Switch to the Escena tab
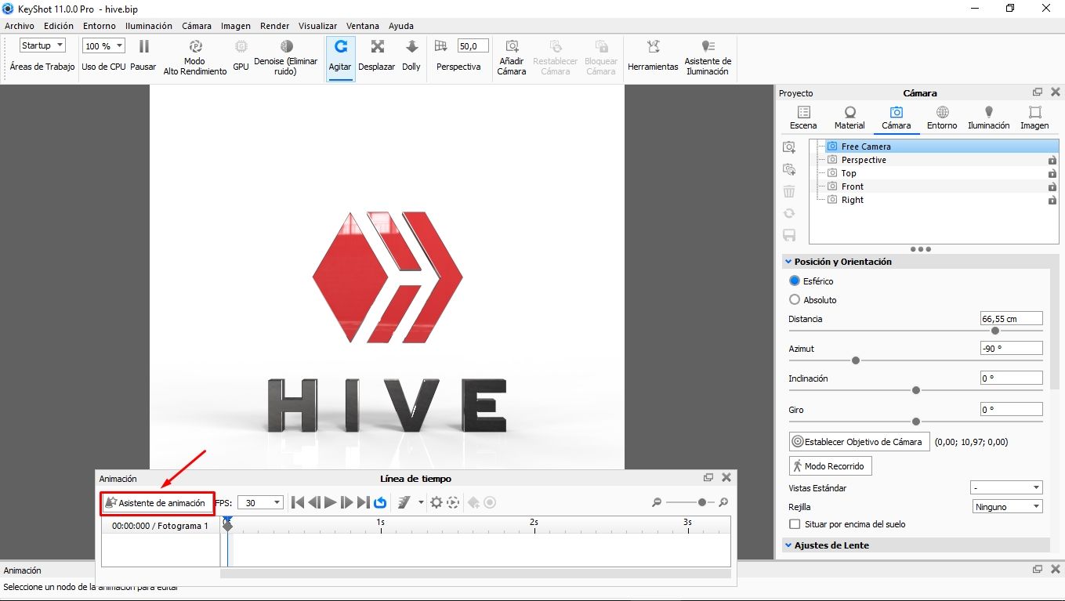 click(x=803, y=118)
